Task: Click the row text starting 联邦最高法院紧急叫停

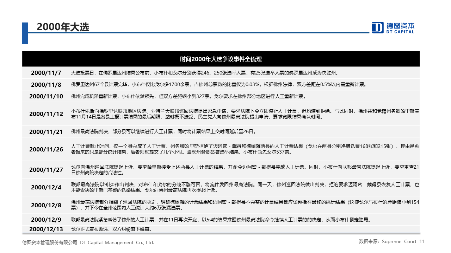Action: pyautogui.click(x=221, y=220)
